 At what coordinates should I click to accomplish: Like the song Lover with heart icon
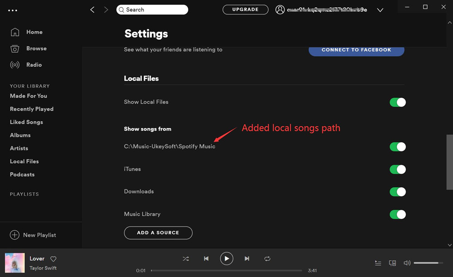[x=53, y=259]
